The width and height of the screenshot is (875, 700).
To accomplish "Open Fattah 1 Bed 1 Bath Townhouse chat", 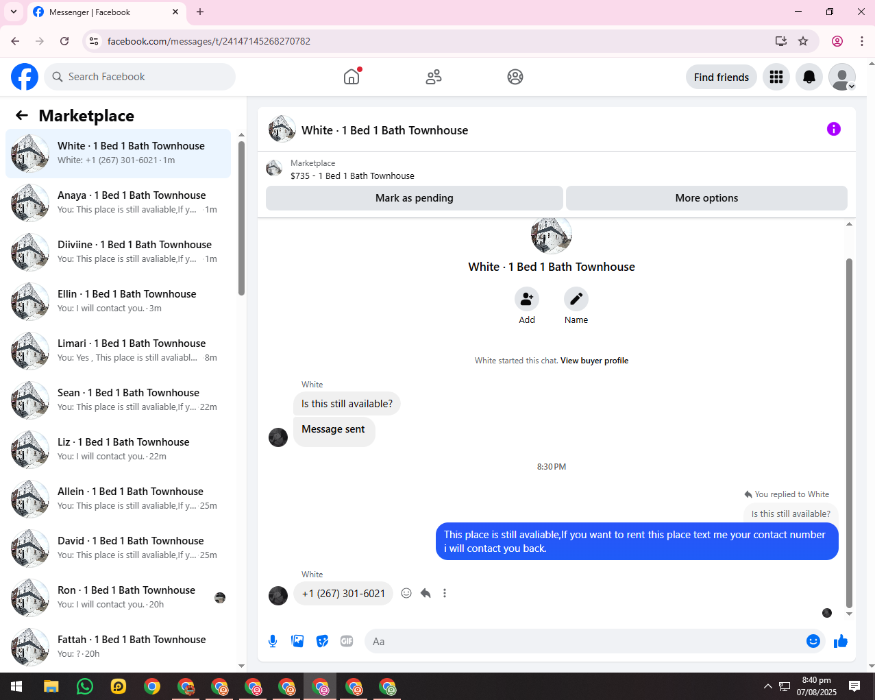I will point(118,647).
